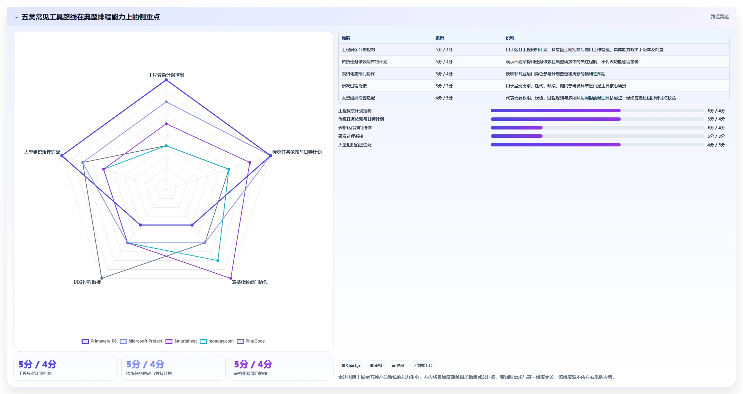The height and width of the screenshot is (394, 743).
Task: Toggle Smartsheet legend entry
Action: click(181, 341)
